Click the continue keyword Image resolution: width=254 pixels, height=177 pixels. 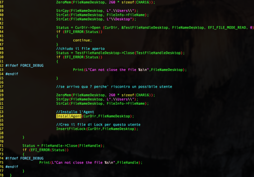pyautogui.click(x=82, y=40)
